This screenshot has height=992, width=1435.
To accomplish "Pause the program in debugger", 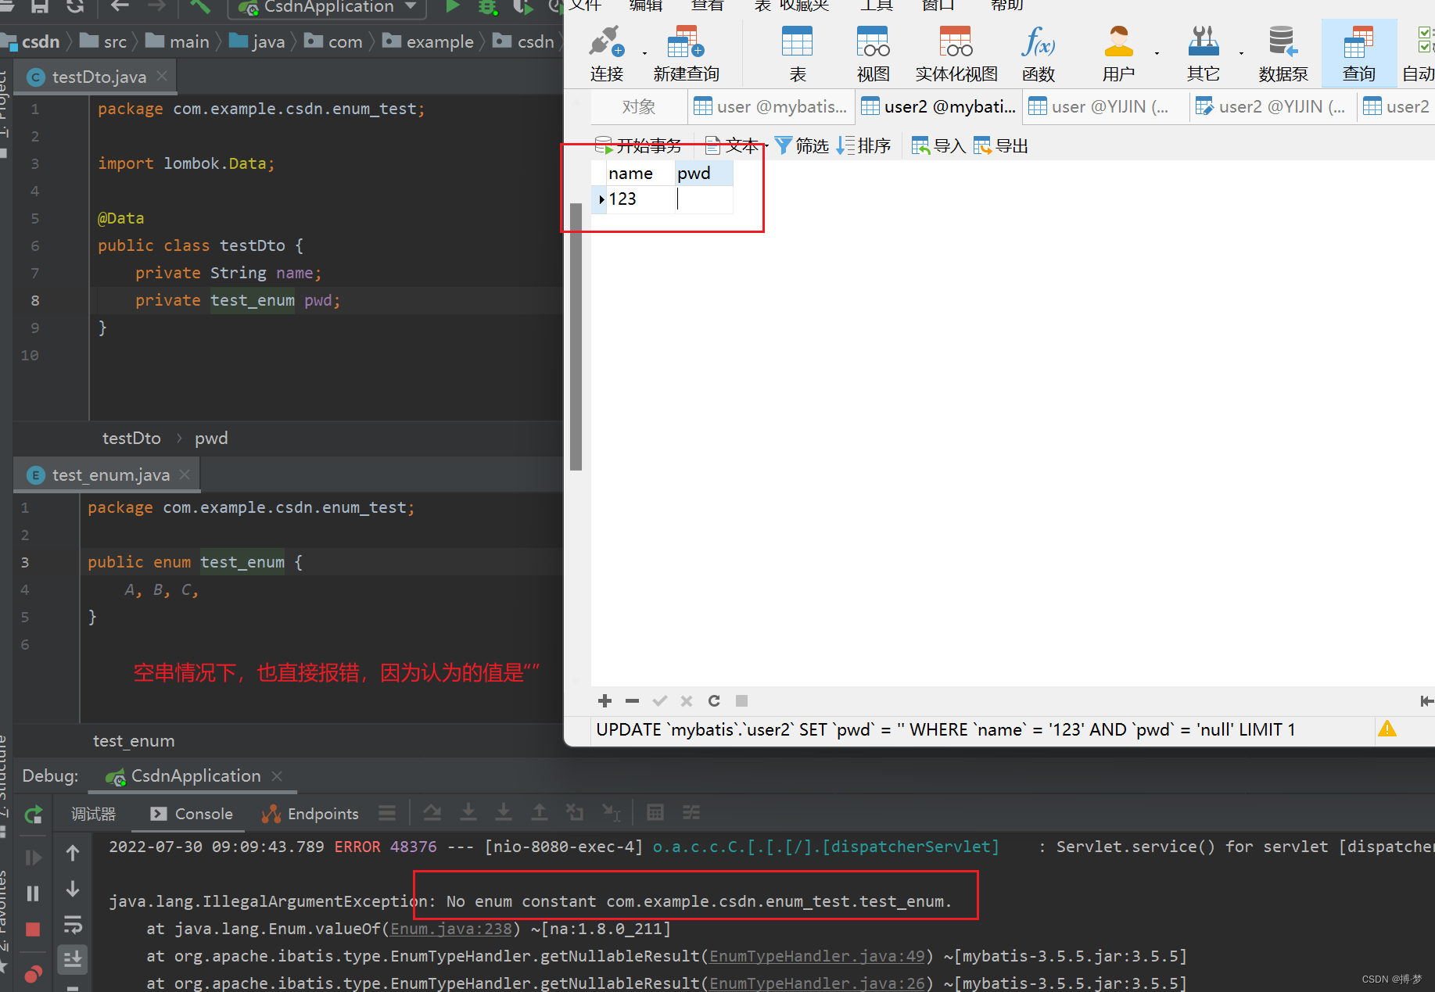I will click(33, 893).
